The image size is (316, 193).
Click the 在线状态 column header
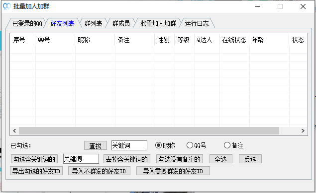[234, 40]
